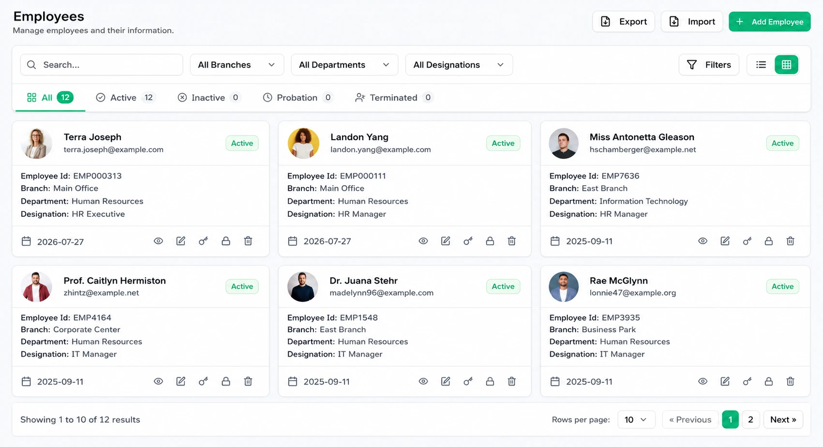Lock Terra Joseph's account
823x447 pixels.
click(x=226, y=241)
